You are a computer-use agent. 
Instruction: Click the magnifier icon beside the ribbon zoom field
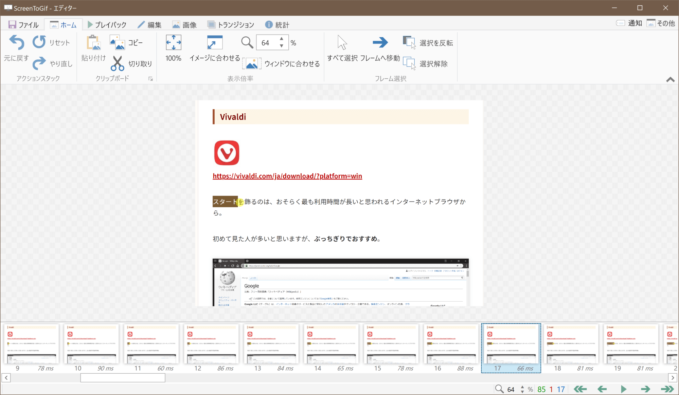coord(247,43)
